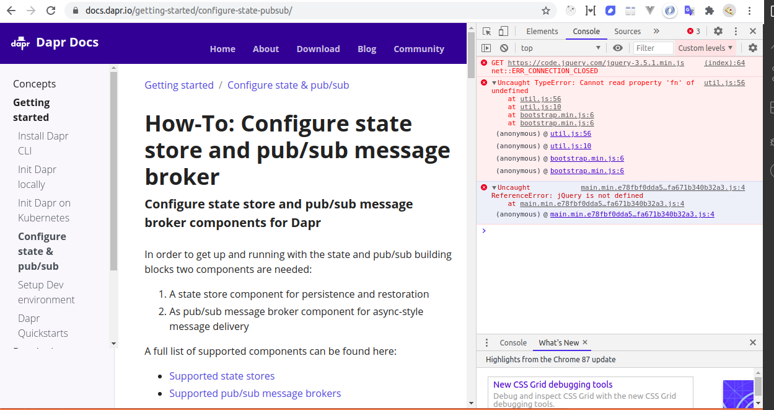
Task: Open Setup Dev environment sidebar item
Action: (x=46, y=292)
